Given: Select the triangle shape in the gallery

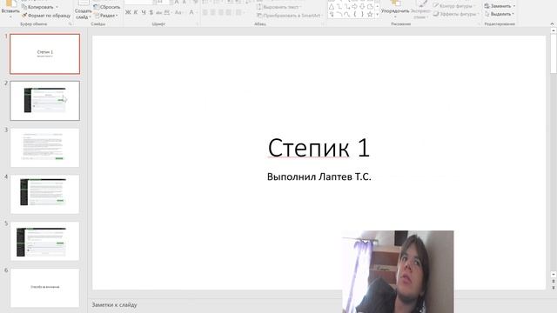Looking at the screenshot, I should click(x=331, y=7).
